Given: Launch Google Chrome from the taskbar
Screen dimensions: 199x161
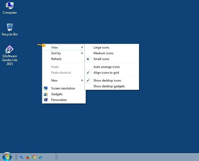Looking at the screenshot, I should [x=34, y=157].
